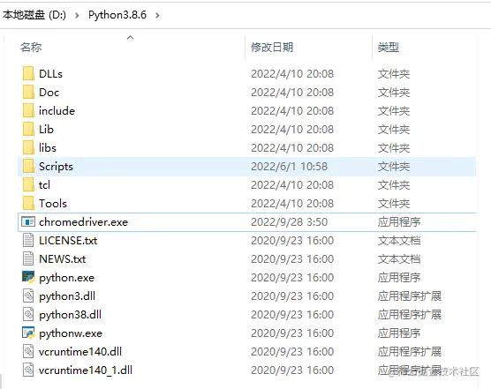This screenshot has height=389, width=491.
Task: Select the python38.dll file name
Action: click(70, 315)
